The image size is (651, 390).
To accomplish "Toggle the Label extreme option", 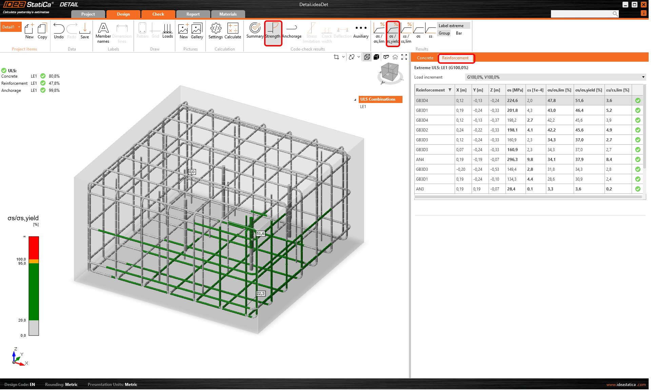I will point(451,26).
